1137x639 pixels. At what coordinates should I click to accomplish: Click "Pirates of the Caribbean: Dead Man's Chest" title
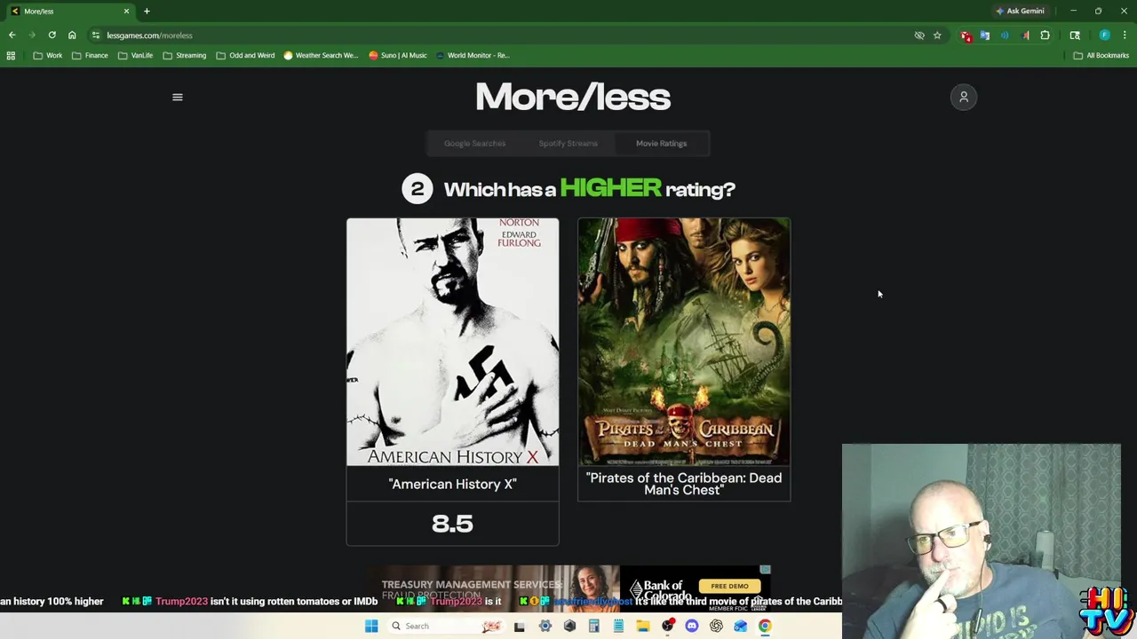[x=684, y=484]
